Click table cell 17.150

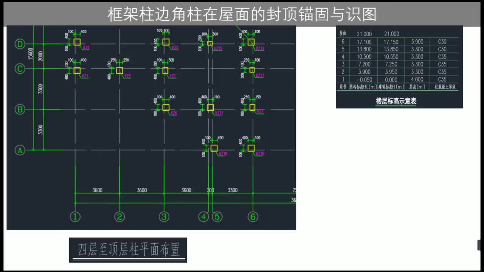pyautogui.click(x=391, y=42)
